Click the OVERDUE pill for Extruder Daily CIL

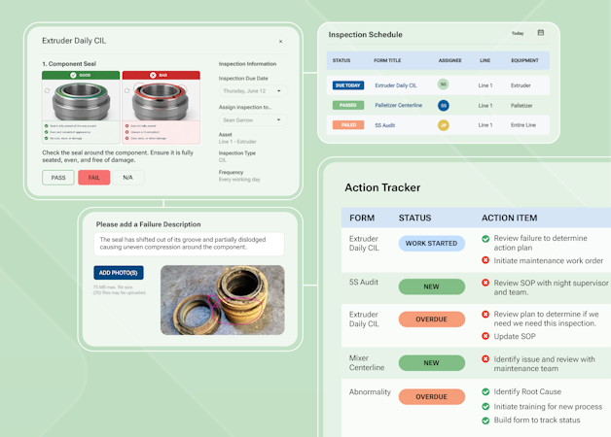pyautogui.click(x=431, y=319)
